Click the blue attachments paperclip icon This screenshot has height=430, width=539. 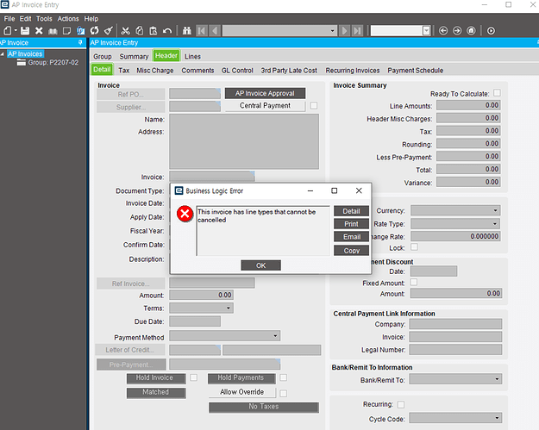[81, 30]
